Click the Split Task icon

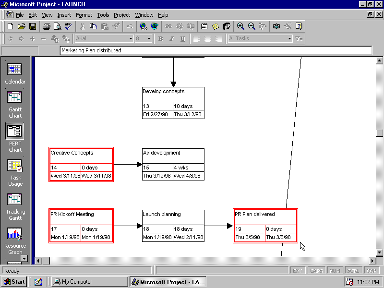(191, 26)
